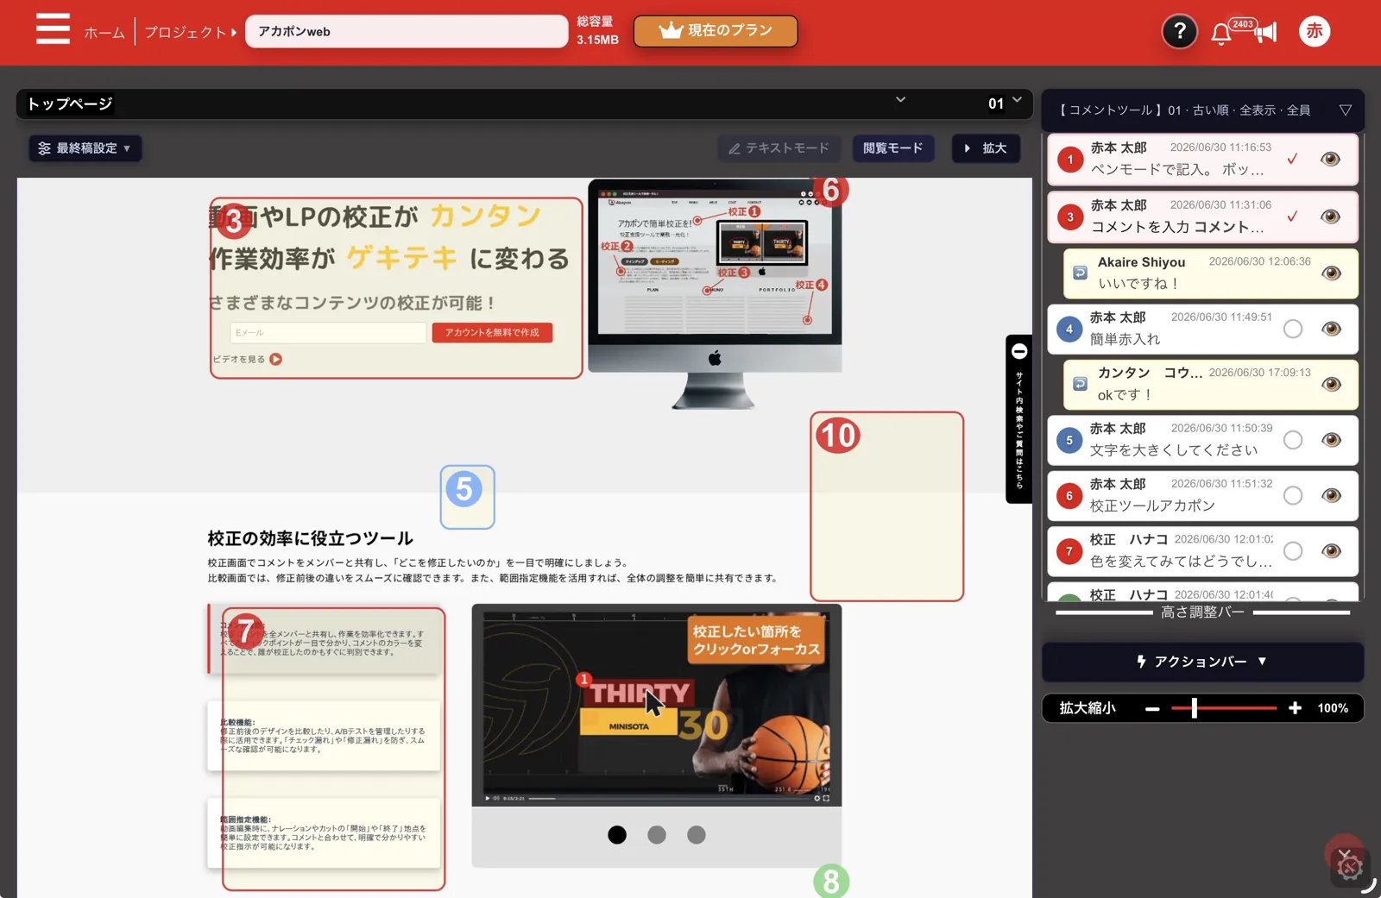The height and width of the screenshot is (898, 1381).
Task: Open the hamburger main menu
Action: (x=53, y=29)
